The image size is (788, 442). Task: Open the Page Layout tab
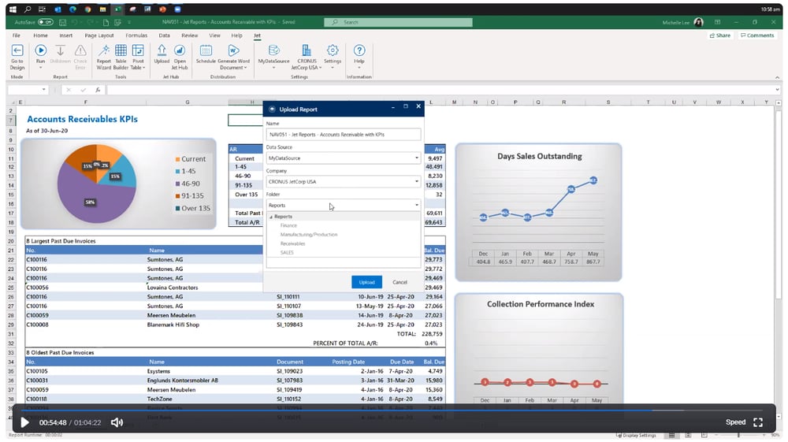coord(99,35)
